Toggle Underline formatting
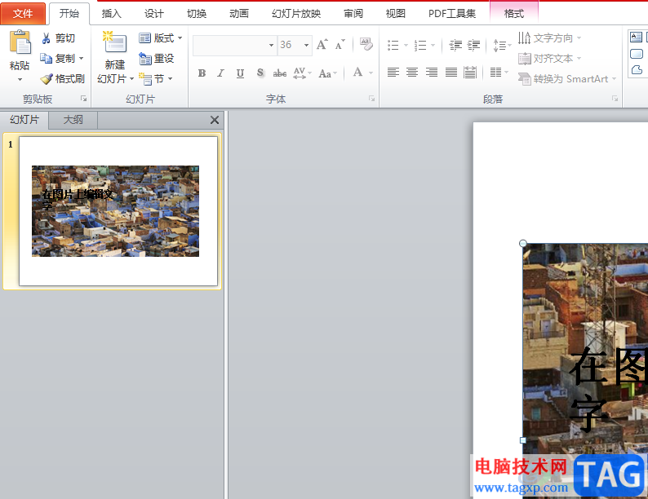This screenshot has height=499, width=648. click(x=240, y=73)
